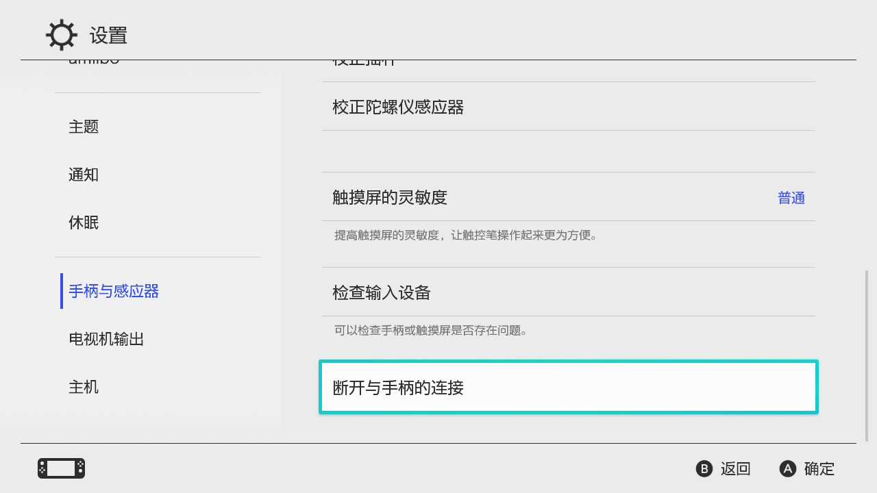Viewport: 877px width, 493px height.
Task: Open 检查输入设备 option
Action: 382,292
